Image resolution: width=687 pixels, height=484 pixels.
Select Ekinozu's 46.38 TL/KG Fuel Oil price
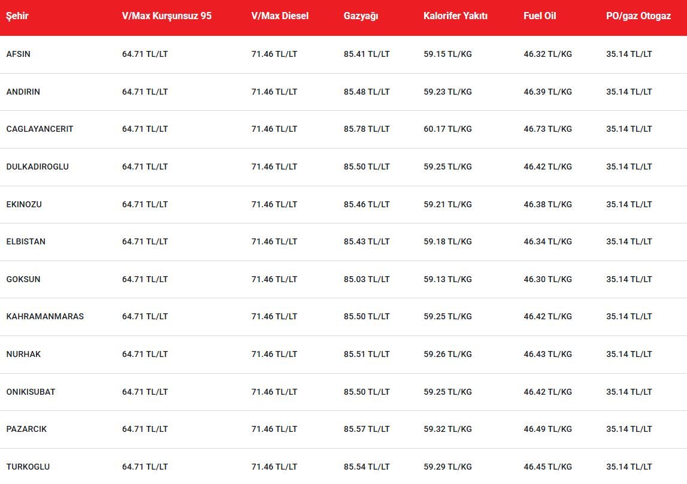pyautogui.click(x=547, y=204)
